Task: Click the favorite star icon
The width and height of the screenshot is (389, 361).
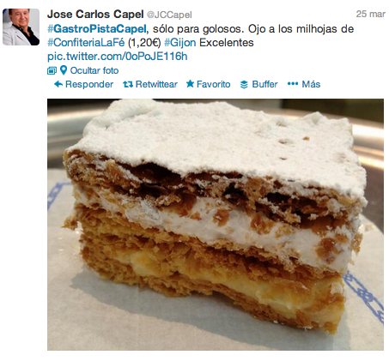Action: pyautogui.click(x=190, y=84)
